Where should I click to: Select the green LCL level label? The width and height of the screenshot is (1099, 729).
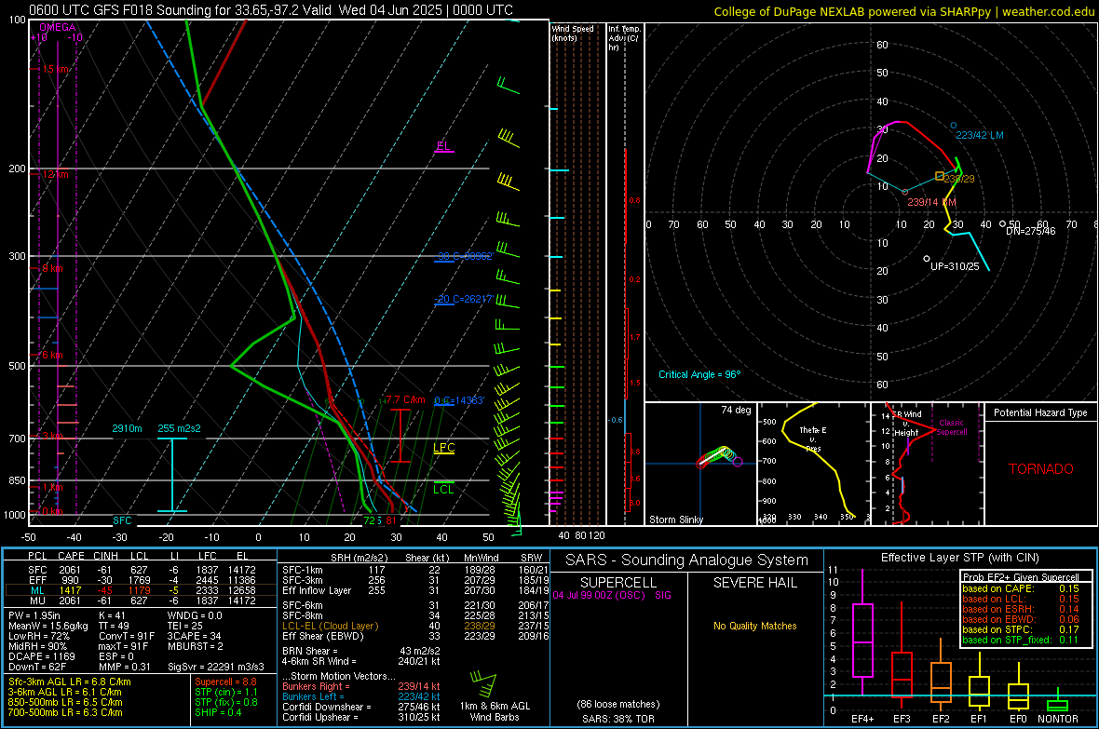(443, 490)
